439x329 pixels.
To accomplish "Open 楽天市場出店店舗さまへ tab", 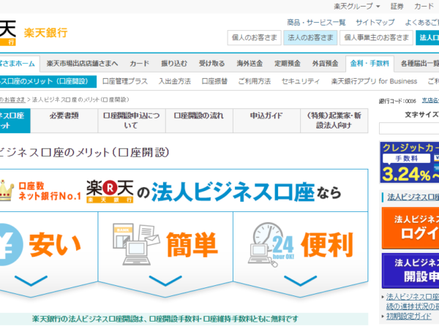I will click(82, 64).
